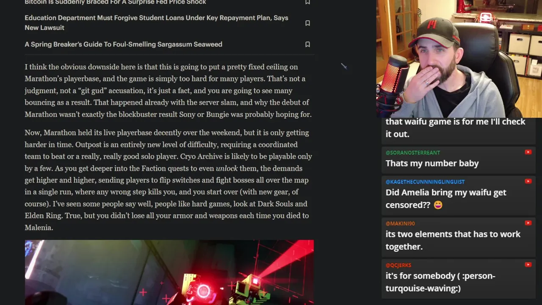Click YouTube icon beside SORANOSTERREANT message
Viewport: 542px width, 305px height.
point(528,152)
